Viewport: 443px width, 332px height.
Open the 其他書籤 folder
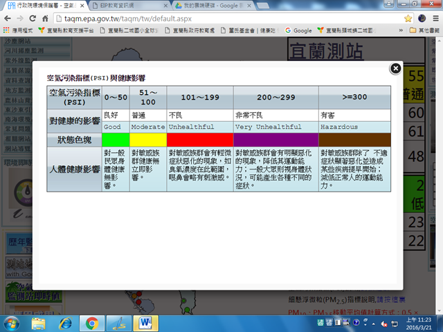coord(424,30)
